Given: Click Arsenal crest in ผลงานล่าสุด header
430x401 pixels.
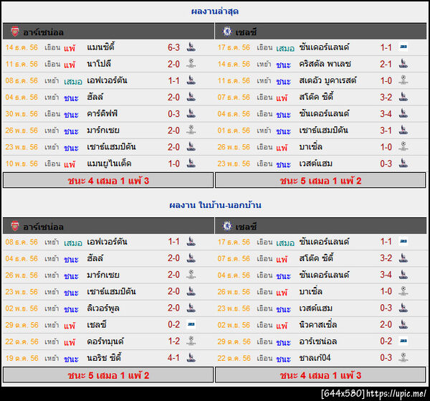Looking at the screenshot, I should (15, 32).
